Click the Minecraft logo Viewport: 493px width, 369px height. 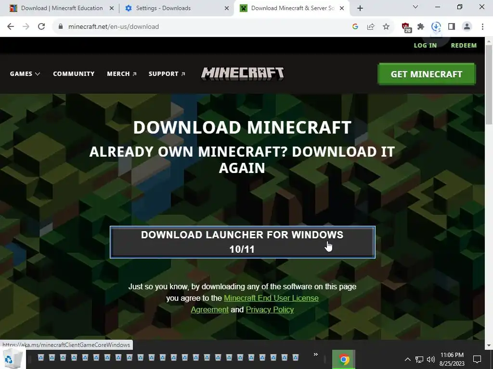click(243, 74)
